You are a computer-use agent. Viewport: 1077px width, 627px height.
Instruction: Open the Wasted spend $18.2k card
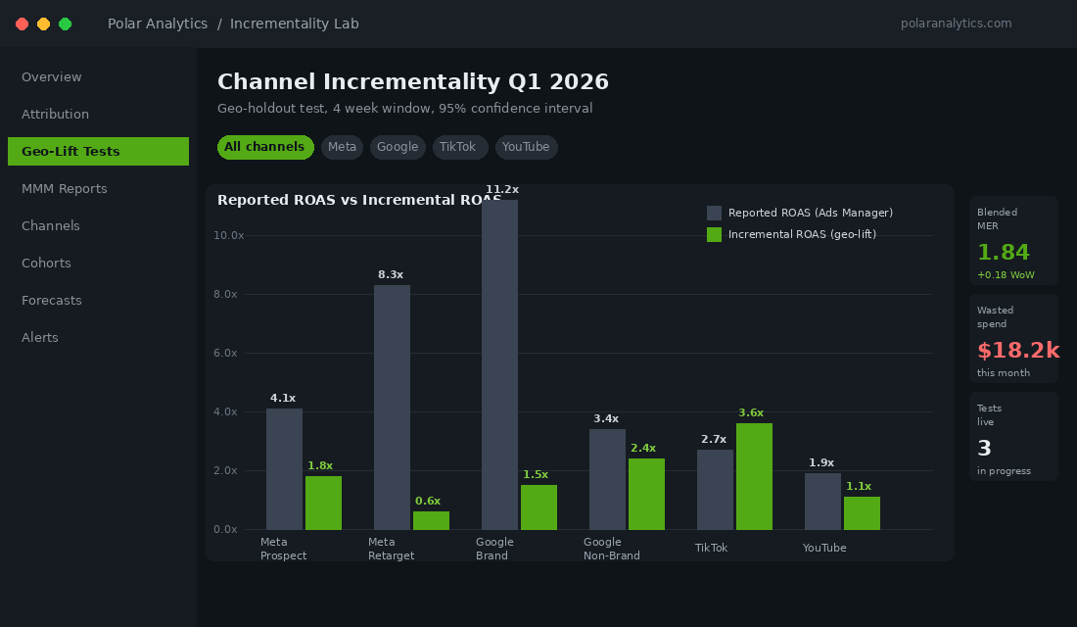(1013, 339)
